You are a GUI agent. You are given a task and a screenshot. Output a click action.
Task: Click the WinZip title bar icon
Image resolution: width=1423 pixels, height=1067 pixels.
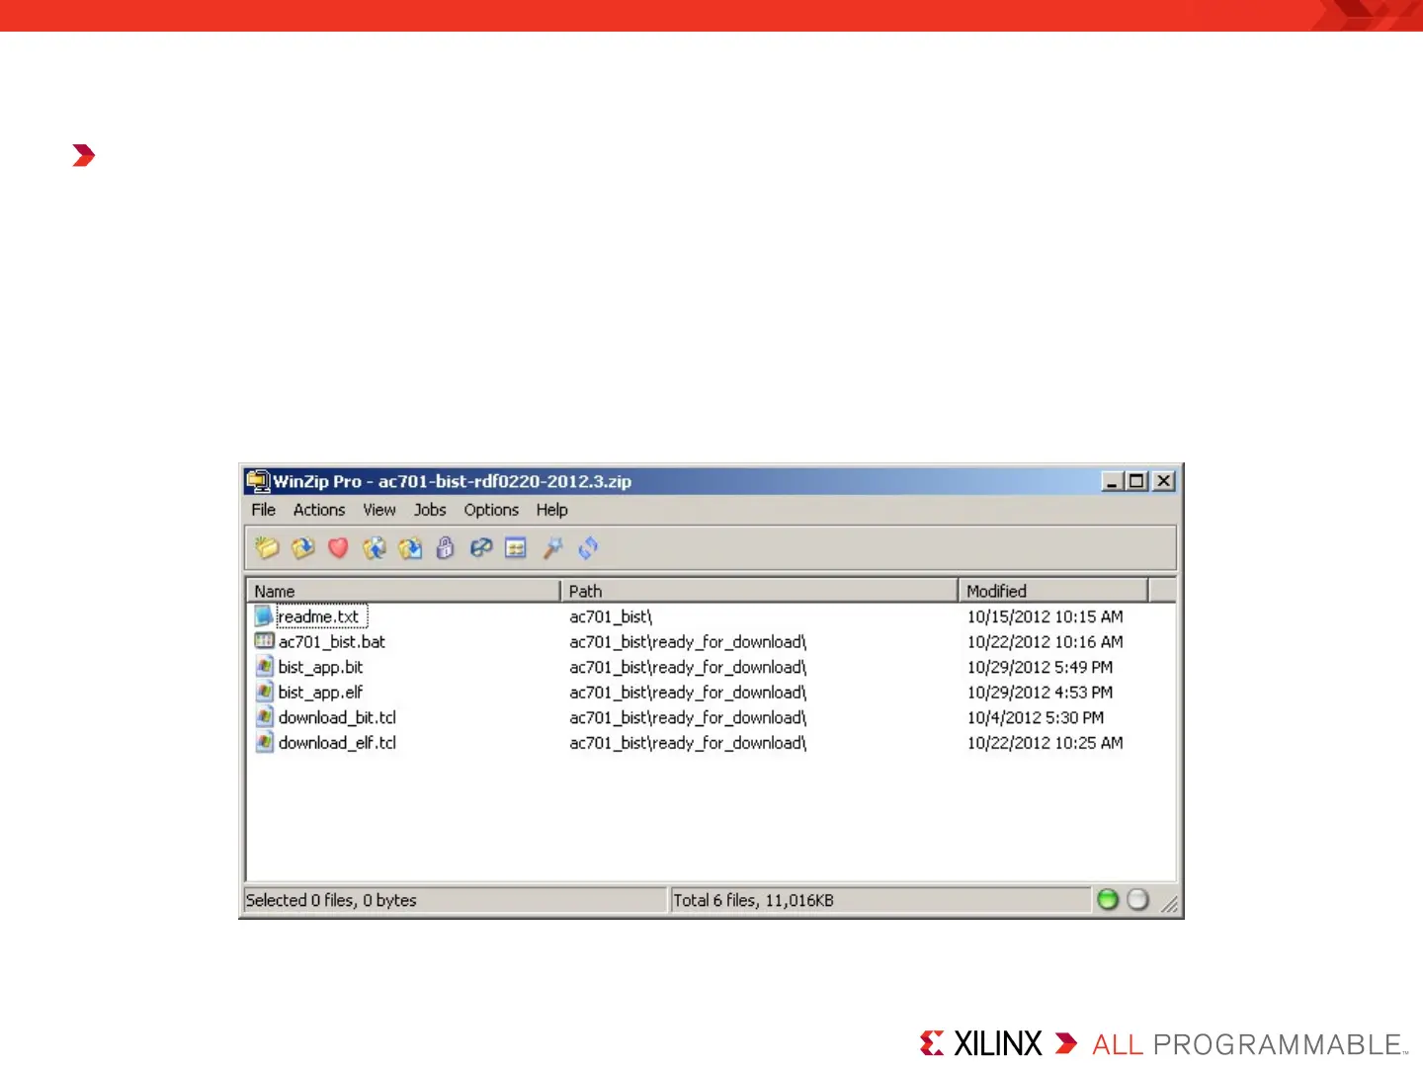pos(258,481)
